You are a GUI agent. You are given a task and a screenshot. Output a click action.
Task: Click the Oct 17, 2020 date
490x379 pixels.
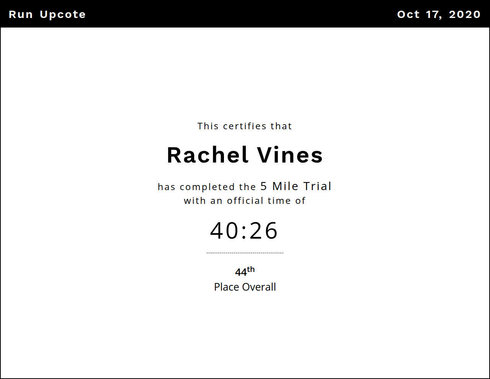coord(439,15)
